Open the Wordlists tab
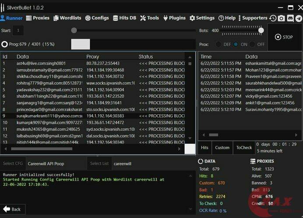The width and height of the screenshot is (303, 218). (x=67, y=18)
